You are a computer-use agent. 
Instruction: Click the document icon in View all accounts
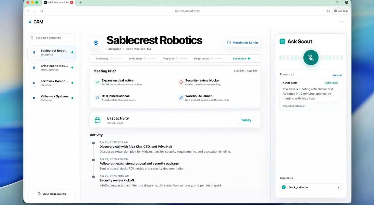pyautogui.click(x=39, y=194)
